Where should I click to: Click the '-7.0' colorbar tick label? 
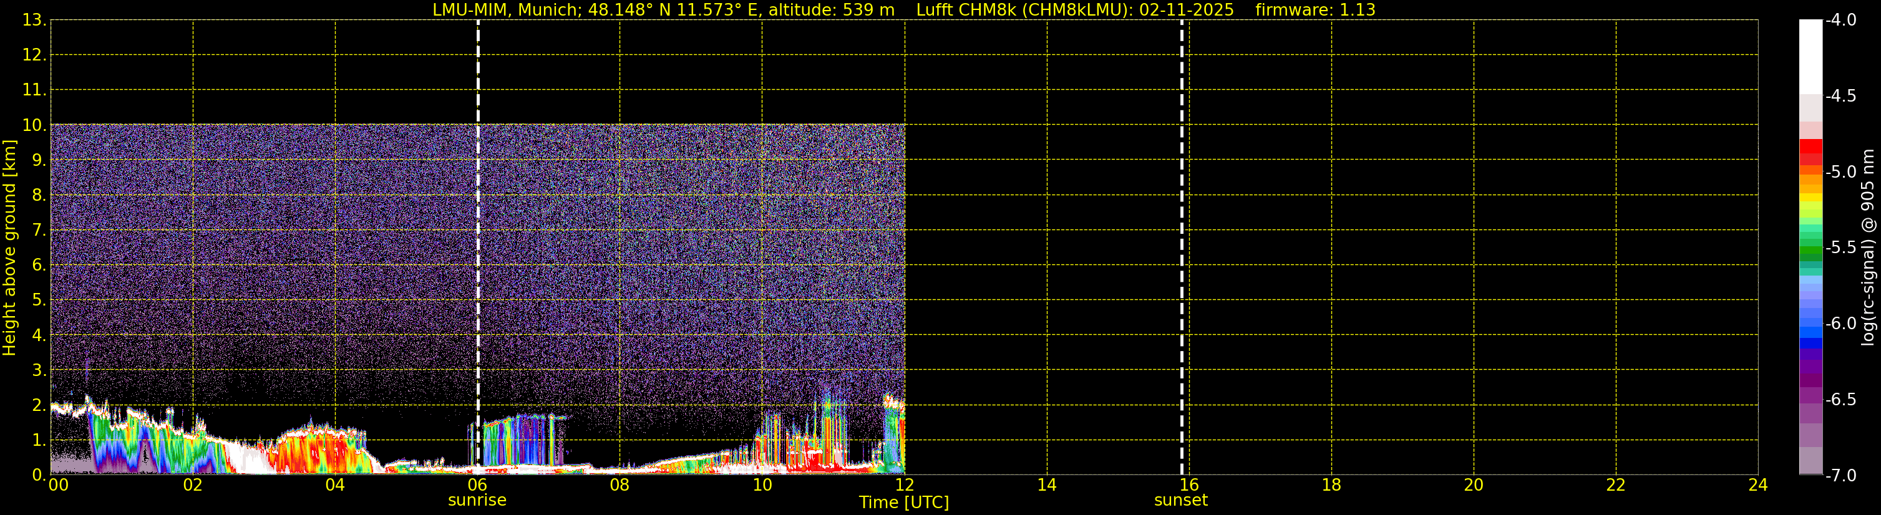(1840, 475)
